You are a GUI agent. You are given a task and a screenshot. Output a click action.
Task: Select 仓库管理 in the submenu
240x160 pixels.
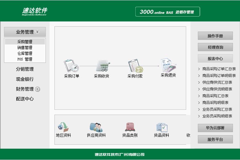(x=25, y=53)
